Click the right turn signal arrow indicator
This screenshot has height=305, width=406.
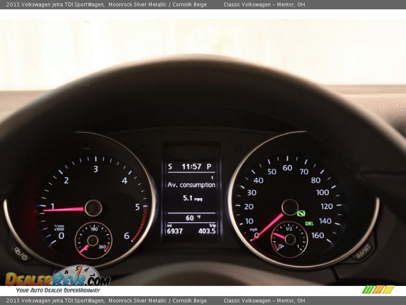click(240, 149)
